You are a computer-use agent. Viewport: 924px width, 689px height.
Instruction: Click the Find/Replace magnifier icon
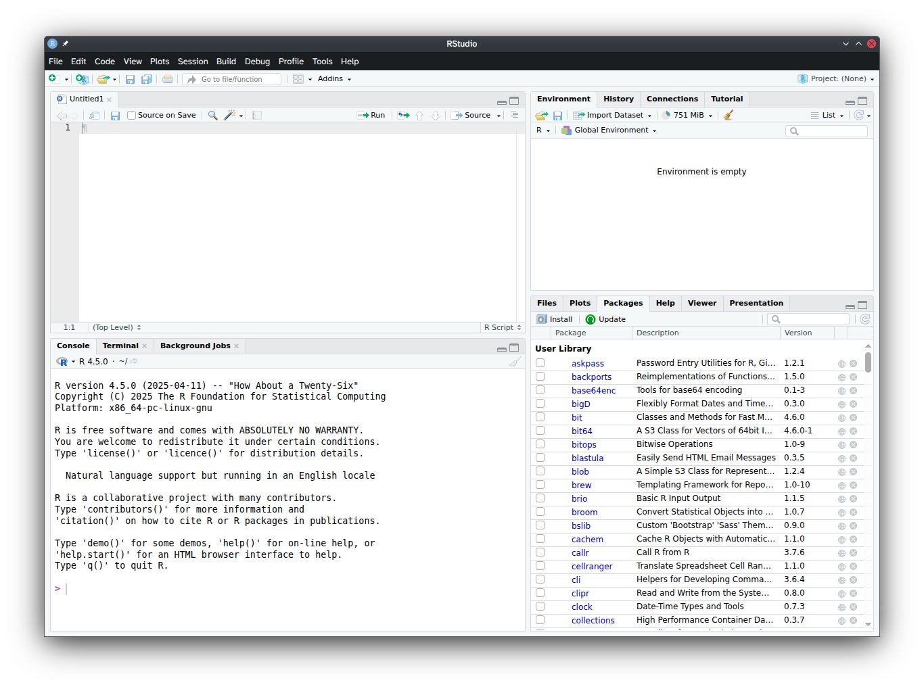(x=212, y=115)
